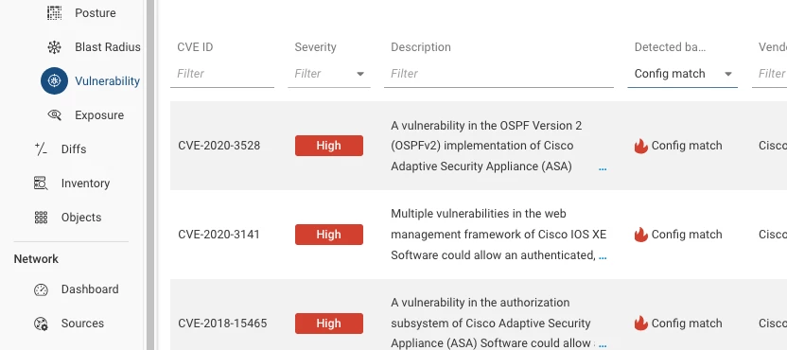Click the Posture grid icon
The image size is (787, 350).
tap(54, 13)
